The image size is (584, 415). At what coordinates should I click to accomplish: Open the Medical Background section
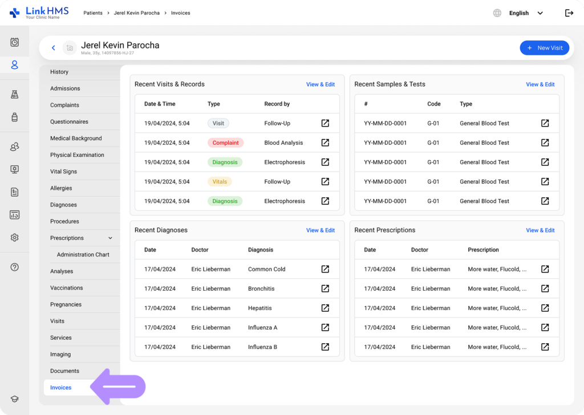click(x=76, y=139)
